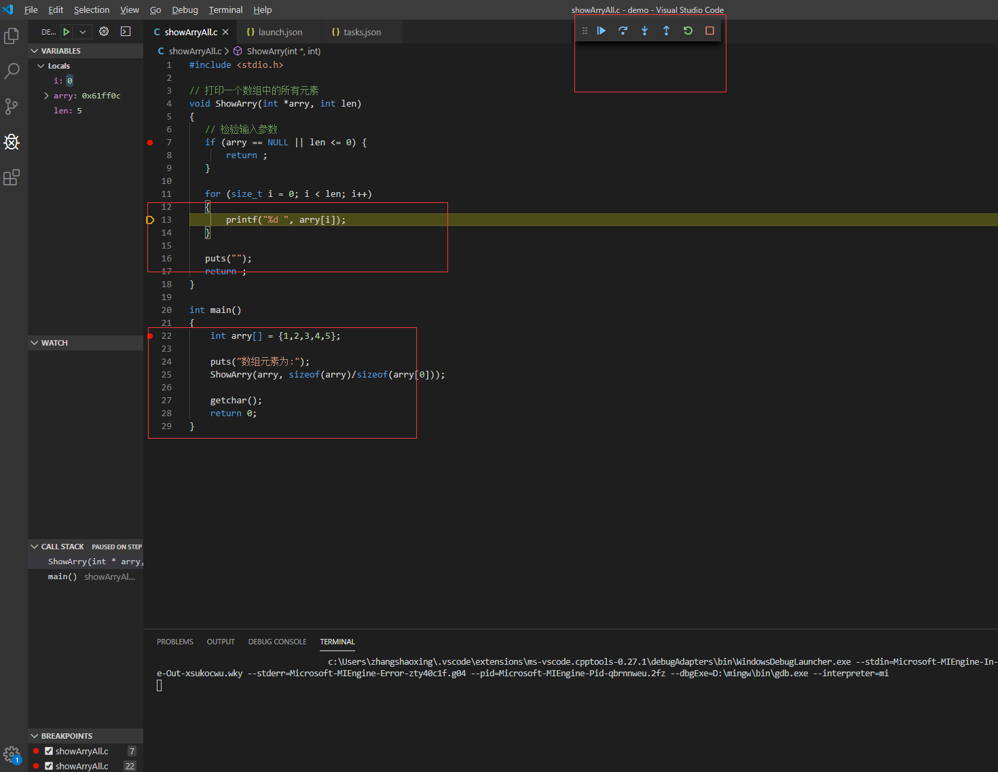The height and width of the screenshot is (772, 998).
Task: Close the showArryAll.c editor tab
Action: click(225, 32)
